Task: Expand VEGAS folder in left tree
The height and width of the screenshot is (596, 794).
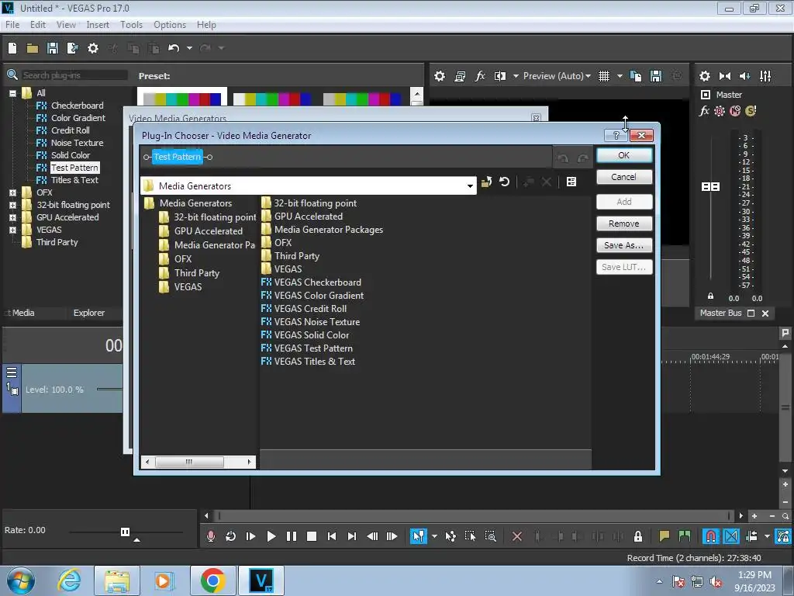Action: [12, 230]
